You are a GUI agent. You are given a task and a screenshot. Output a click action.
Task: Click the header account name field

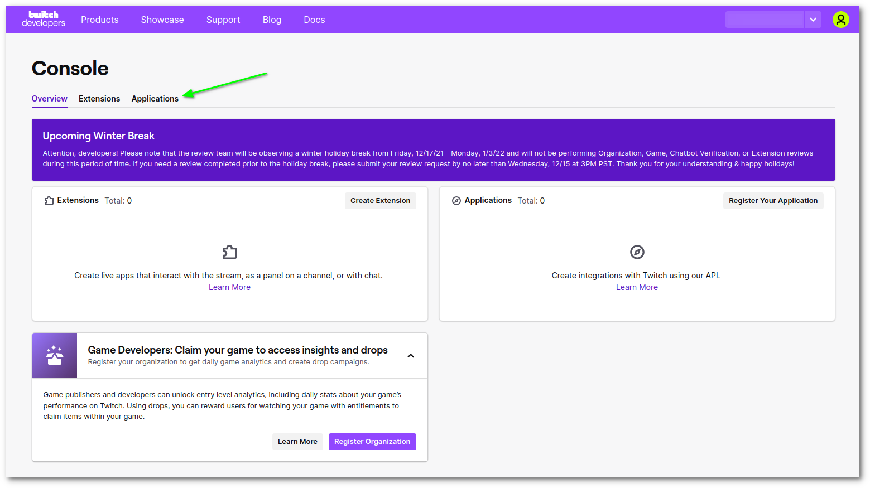tap(765, 20)
